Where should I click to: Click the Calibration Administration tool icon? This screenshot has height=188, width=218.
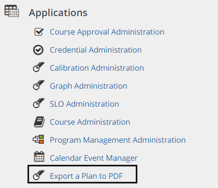pyautogui.click(x=39, y=67)
